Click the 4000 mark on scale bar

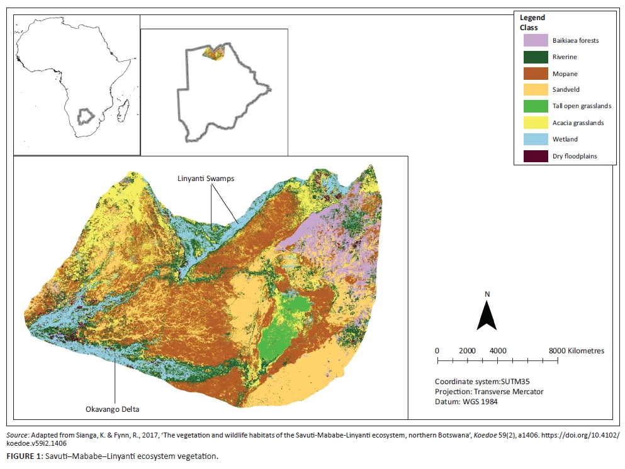click(498, 350)
